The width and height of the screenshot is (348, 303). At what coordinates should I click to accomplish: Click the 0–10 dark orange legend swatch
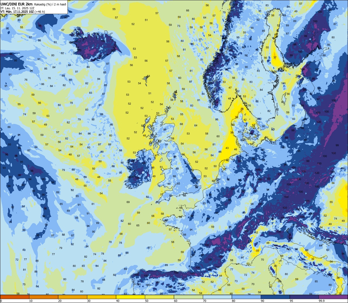15,297
